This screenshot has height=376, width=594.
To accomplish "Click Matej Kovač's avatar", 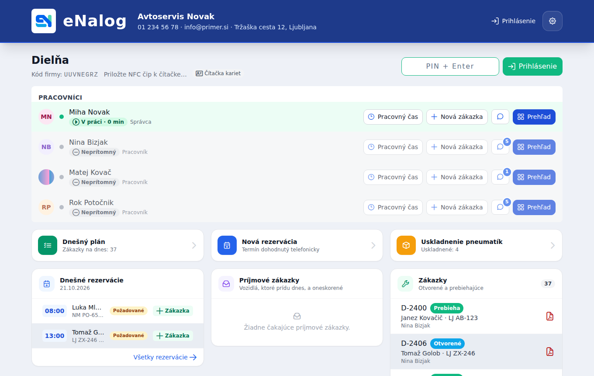I will point(46,177).
